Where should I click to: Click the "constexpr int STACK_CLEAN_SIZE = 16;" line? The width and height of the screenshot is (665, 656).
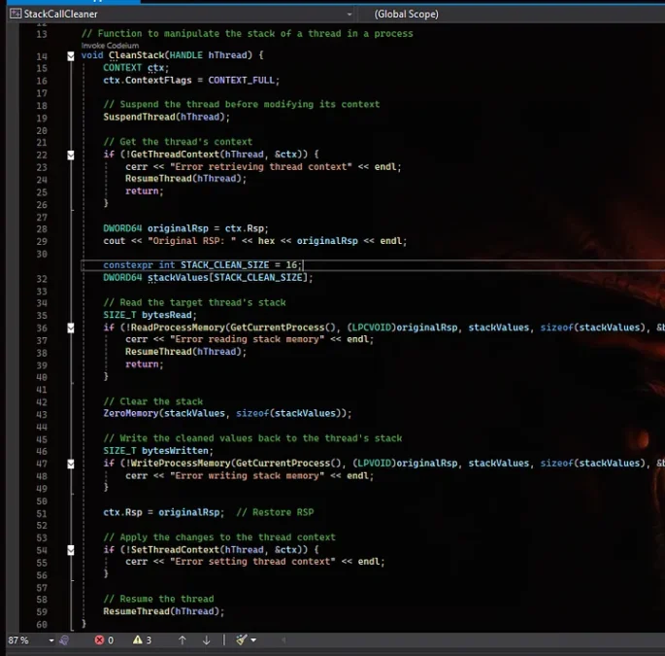(202, 265)
